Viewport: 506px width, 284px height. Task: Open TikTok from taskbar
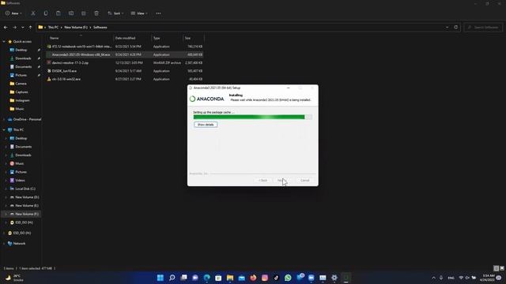[x=276, y=278]
